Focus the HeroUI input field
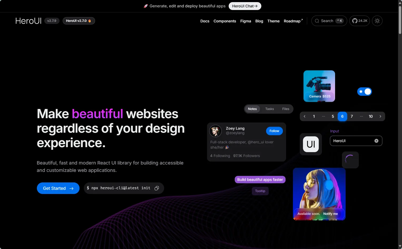The image size is (402, 249). 356,141
